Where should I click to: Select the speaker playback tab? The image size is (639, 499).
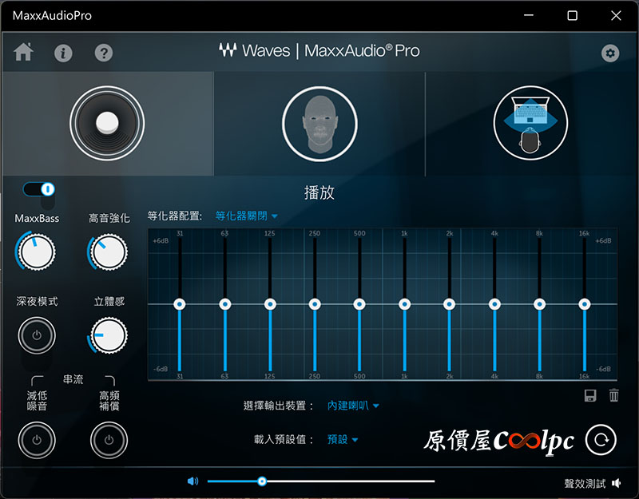[x=107, y=123]
